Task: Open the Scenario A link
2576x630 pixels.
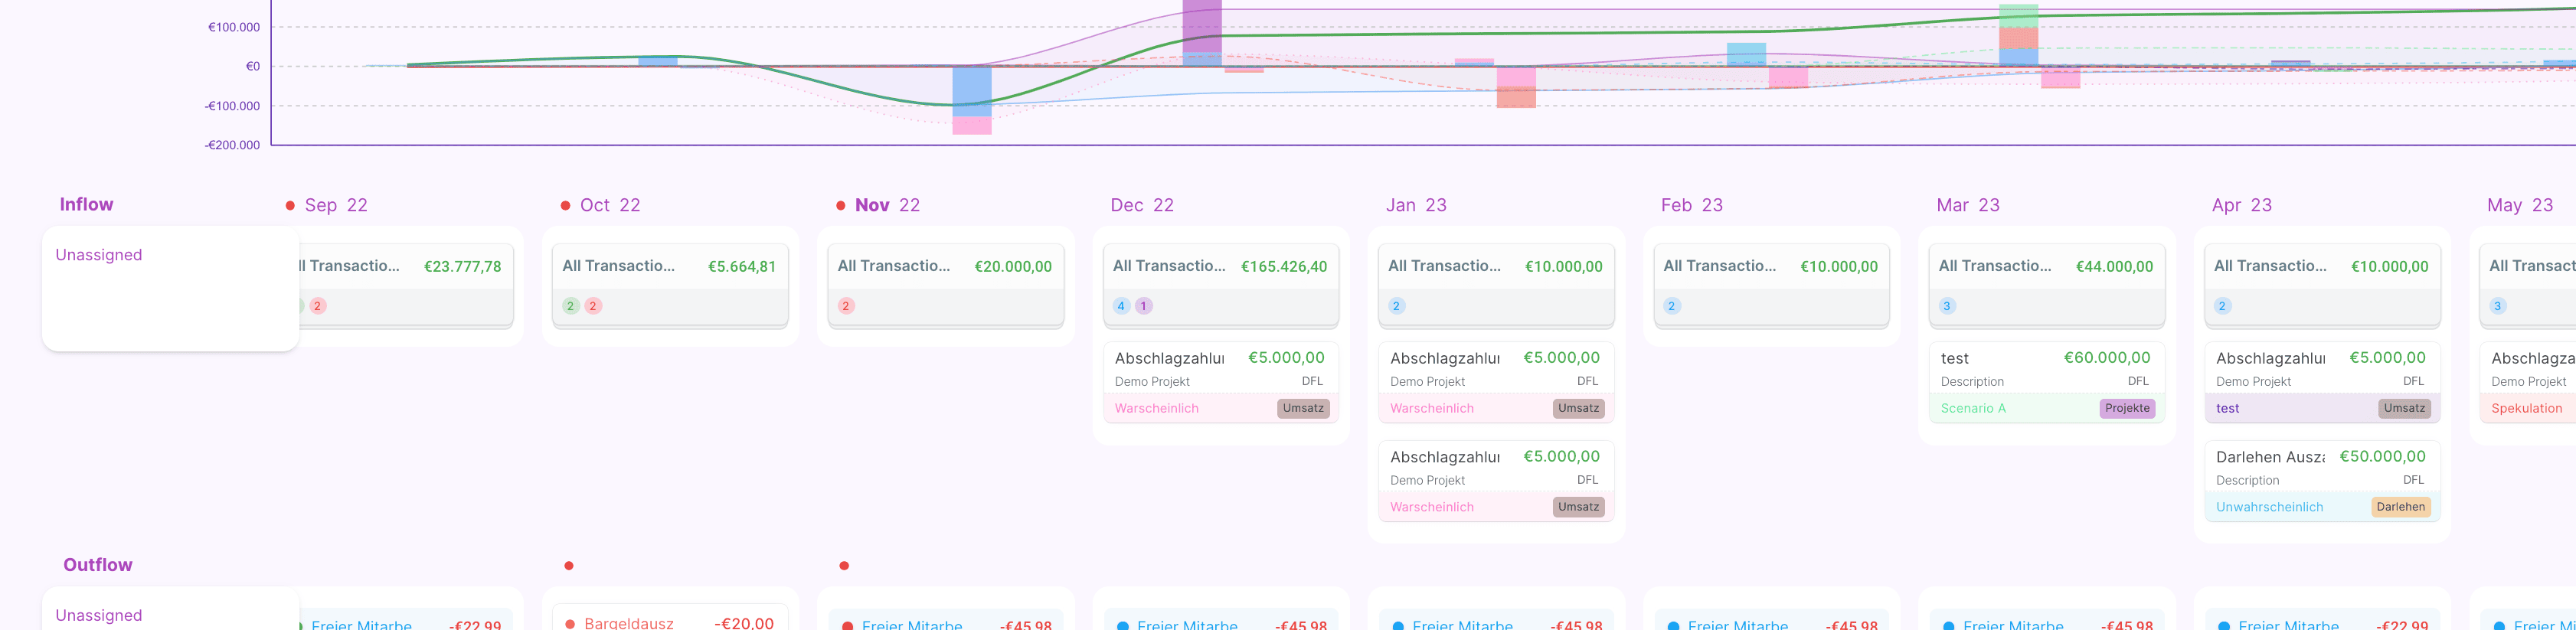Action: point(1973,408)
